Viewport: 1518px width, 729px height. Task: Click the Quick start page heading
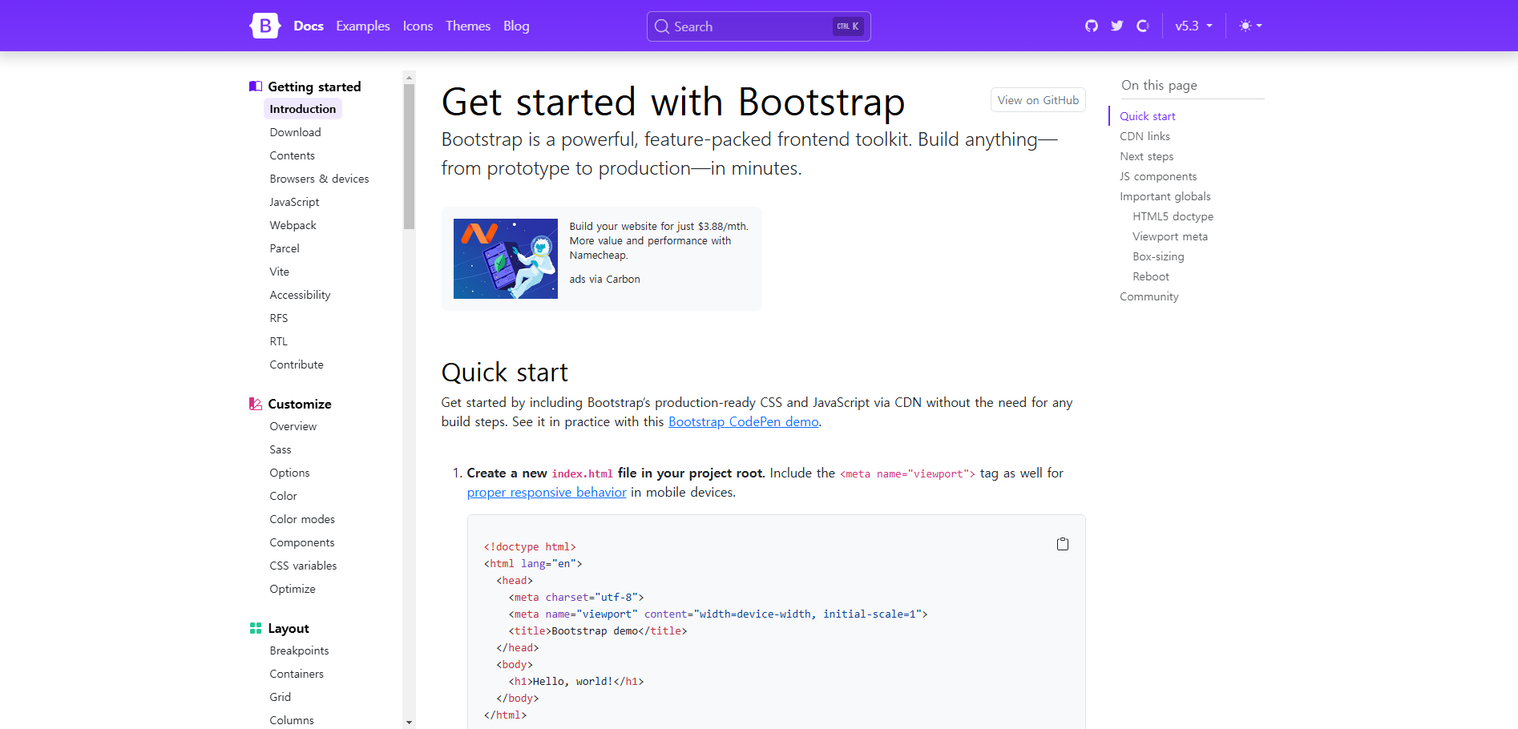point(505,373)
